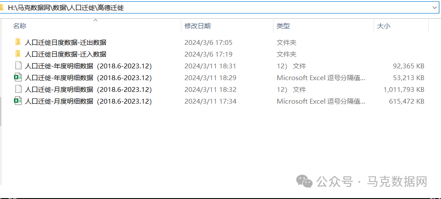441x199 pixels.
Task: Click the folder icon of 人口迁徙日度数据-迁入数据
Action: coord(18,54)
